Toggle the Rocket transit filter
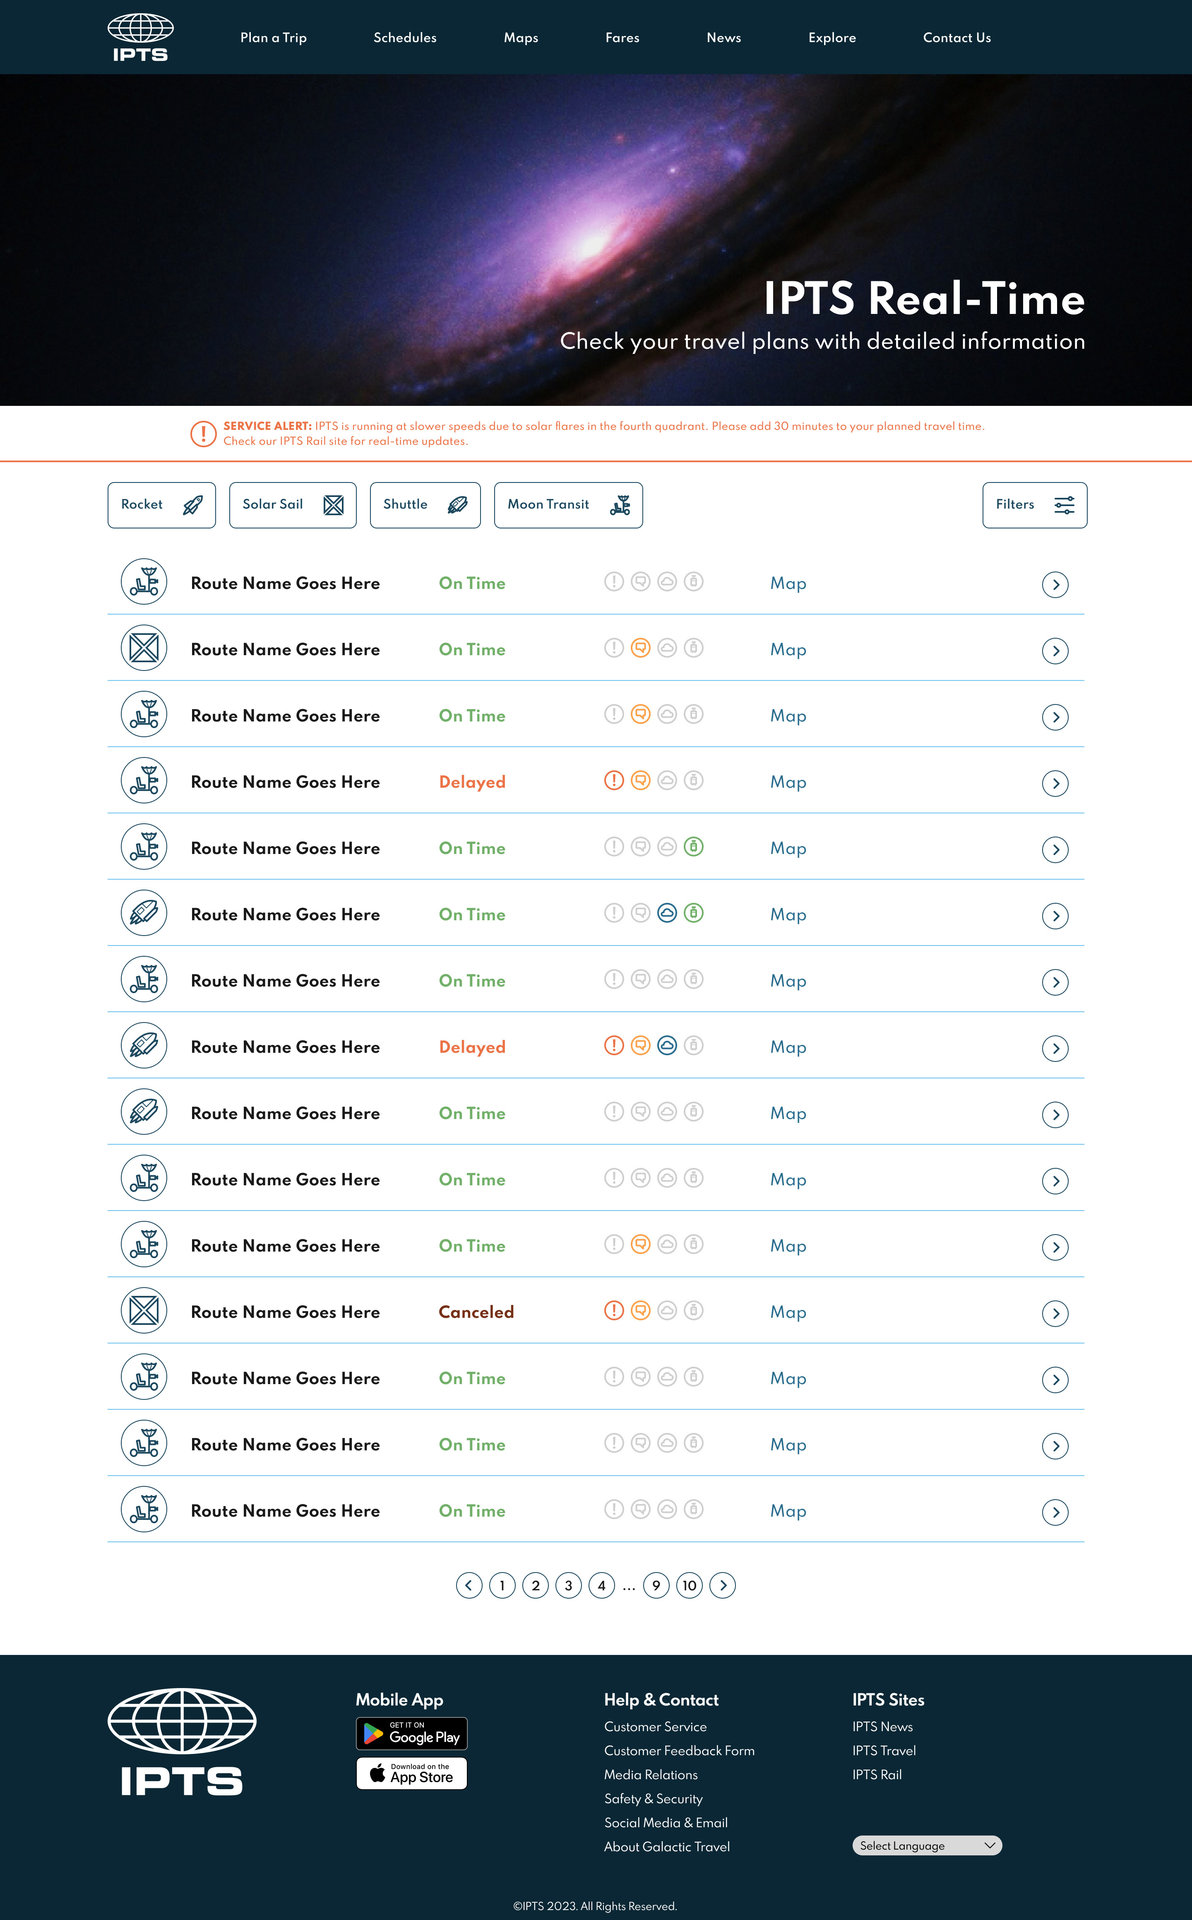The width and height of the screenshot is (1192, 1920). pyautogui.click(x=161, y=505)
